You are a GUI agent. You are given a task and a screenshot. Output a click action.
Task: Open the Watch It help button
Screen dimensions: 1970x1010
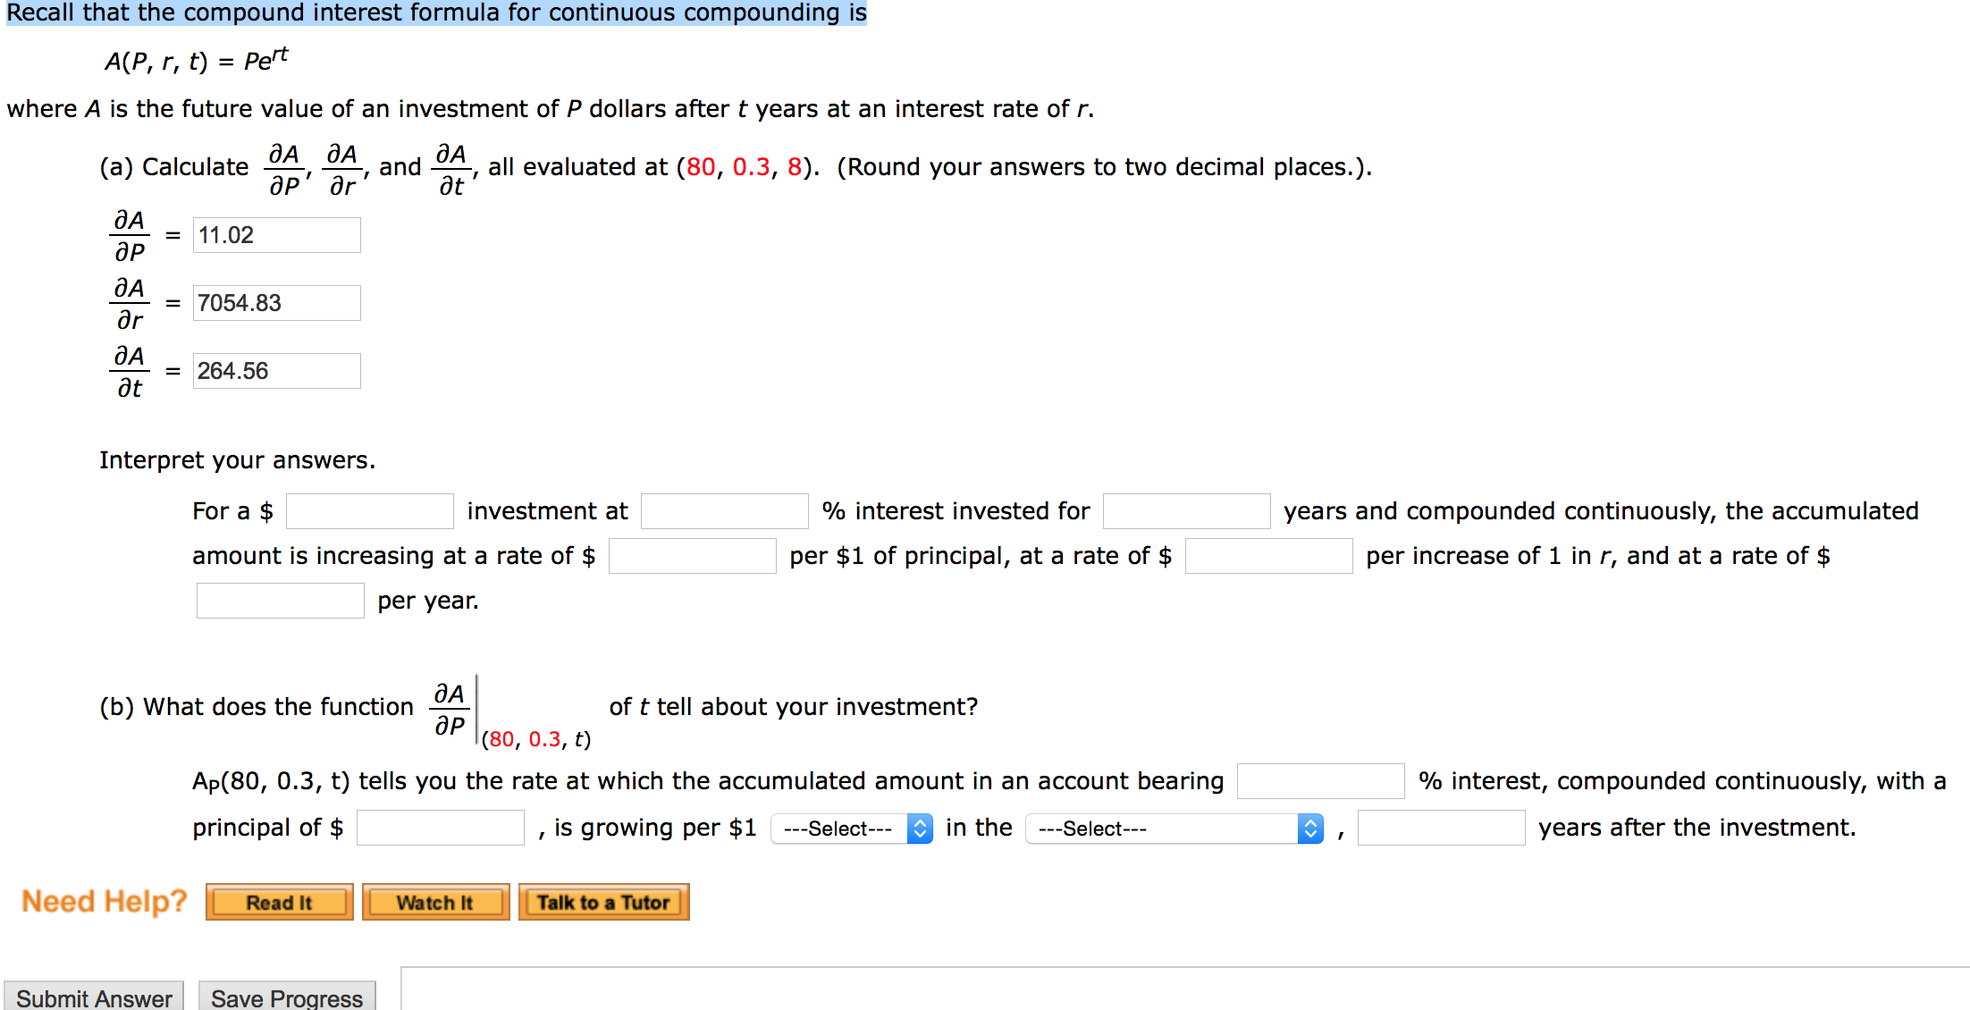pos(436,902)
